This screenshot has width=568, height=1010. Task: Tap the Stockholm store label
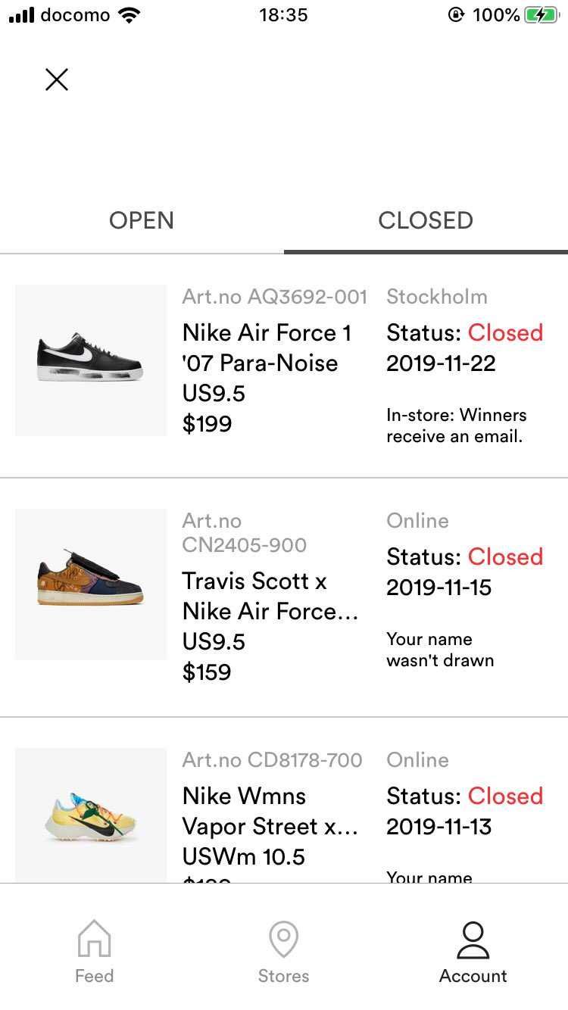(x=437, y=297)
